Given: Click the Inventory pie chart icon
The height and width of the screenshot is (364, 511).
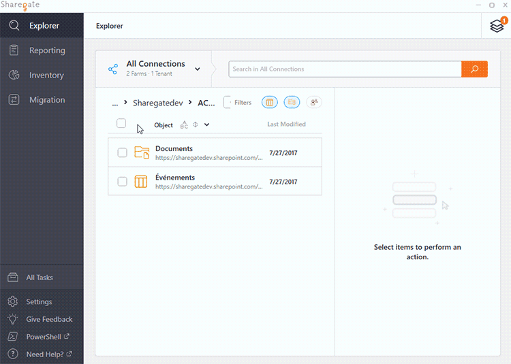Looking at the screenshot, I should click(x=14, y=75).
